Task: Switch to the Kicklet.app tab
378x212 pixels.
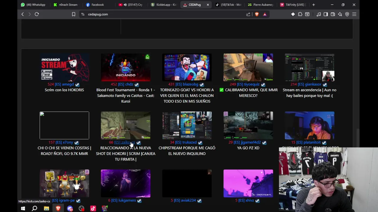Action: [x=163, y=5]
